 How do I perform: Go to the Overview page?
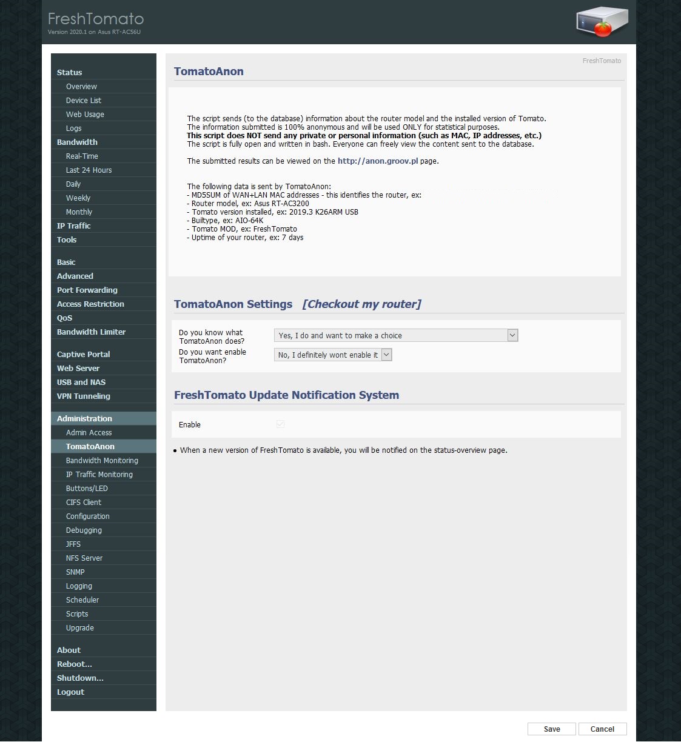click(x=104, y=87)
